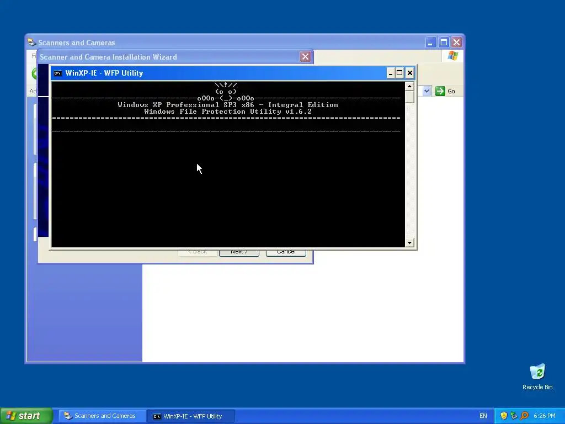Minimize the Scanners and Cameras window
The height and width of the screenshot is (424, 565).
[x=430, y=43]
